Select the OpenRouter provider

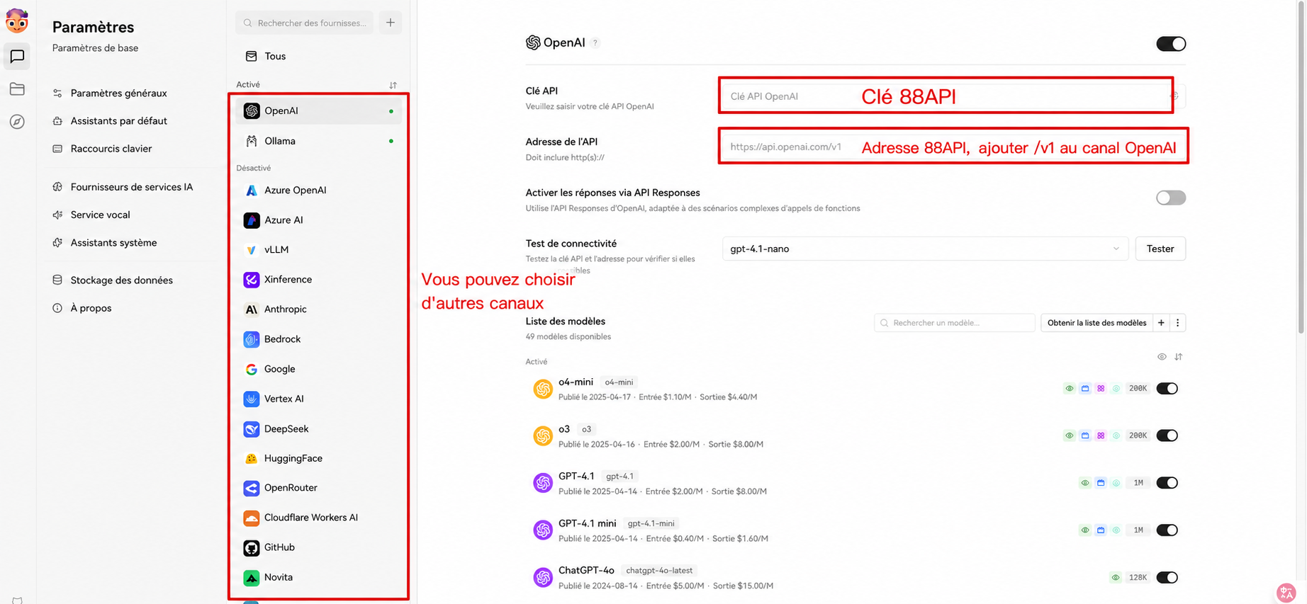(x=318, y=488)
